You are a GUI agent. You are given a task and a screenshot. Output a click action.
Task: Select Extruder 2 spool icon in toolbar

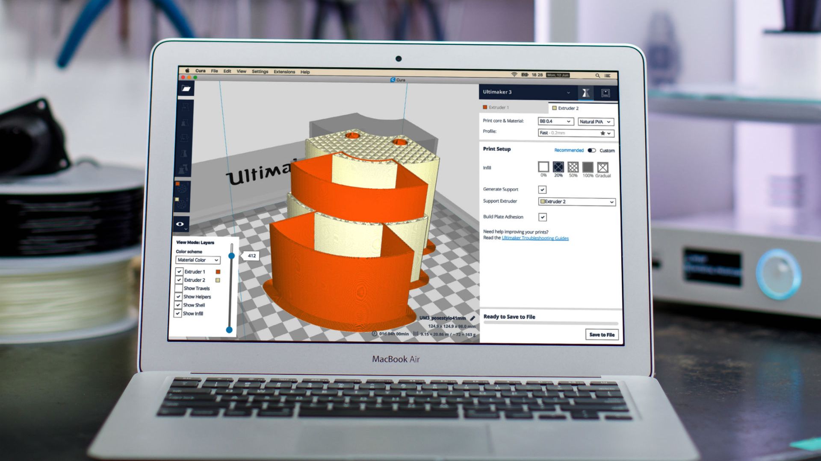(x=181, y=203)
